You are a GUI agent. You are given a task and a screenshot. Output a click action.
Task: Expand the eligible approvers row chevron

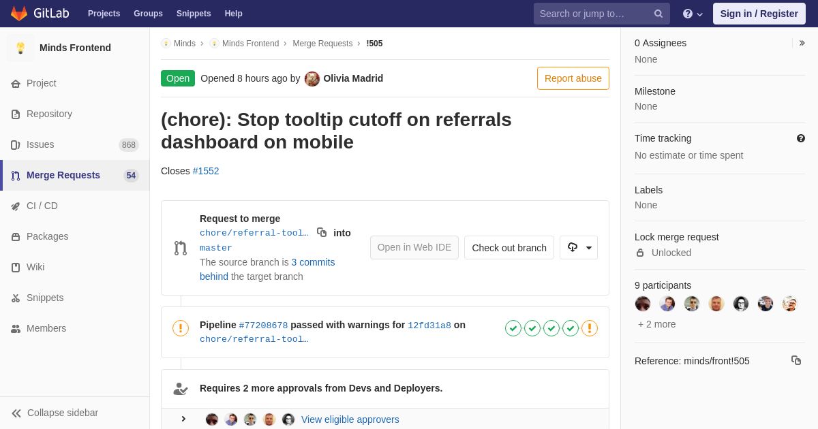pyautogui.click(x=183, y=419)
